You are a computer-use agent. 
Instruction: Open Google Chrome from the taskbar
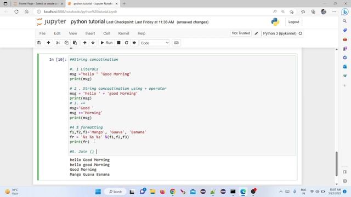pos(173,192)
